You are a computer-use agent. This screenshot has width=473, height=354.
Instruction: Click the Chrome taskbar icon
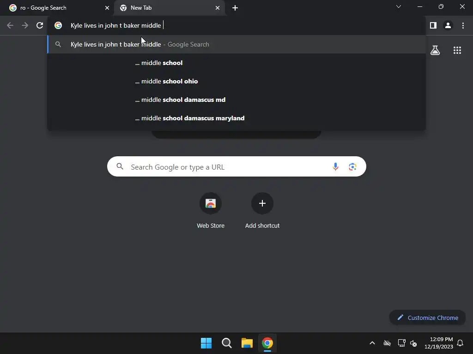[x=267, y=343]
